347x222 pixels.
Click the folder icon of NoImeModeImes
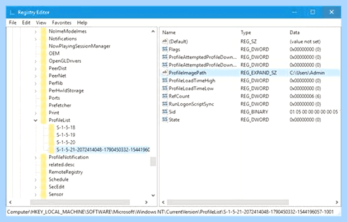pos(44,31)
